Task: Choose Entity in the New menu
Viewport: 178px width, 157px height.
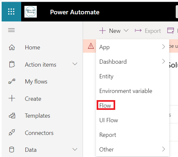Action: click(x=132, y=76)
